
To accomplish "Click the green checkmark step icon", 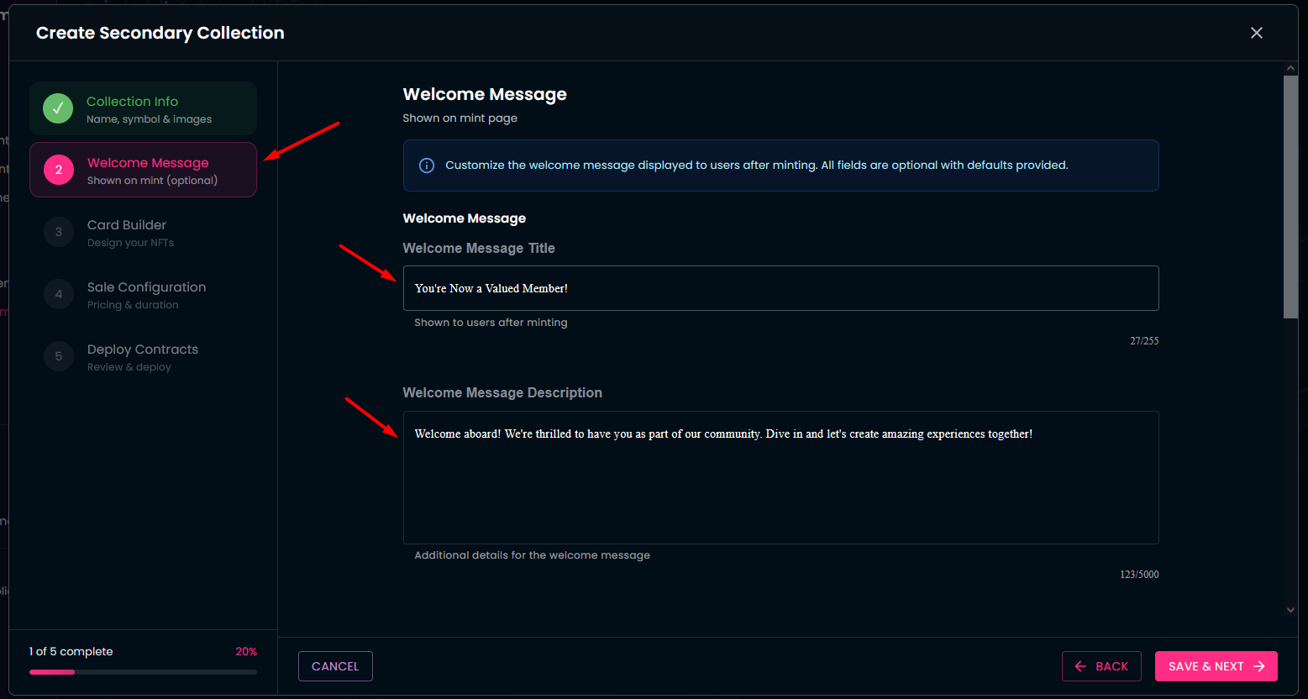I will coord(58,108).
